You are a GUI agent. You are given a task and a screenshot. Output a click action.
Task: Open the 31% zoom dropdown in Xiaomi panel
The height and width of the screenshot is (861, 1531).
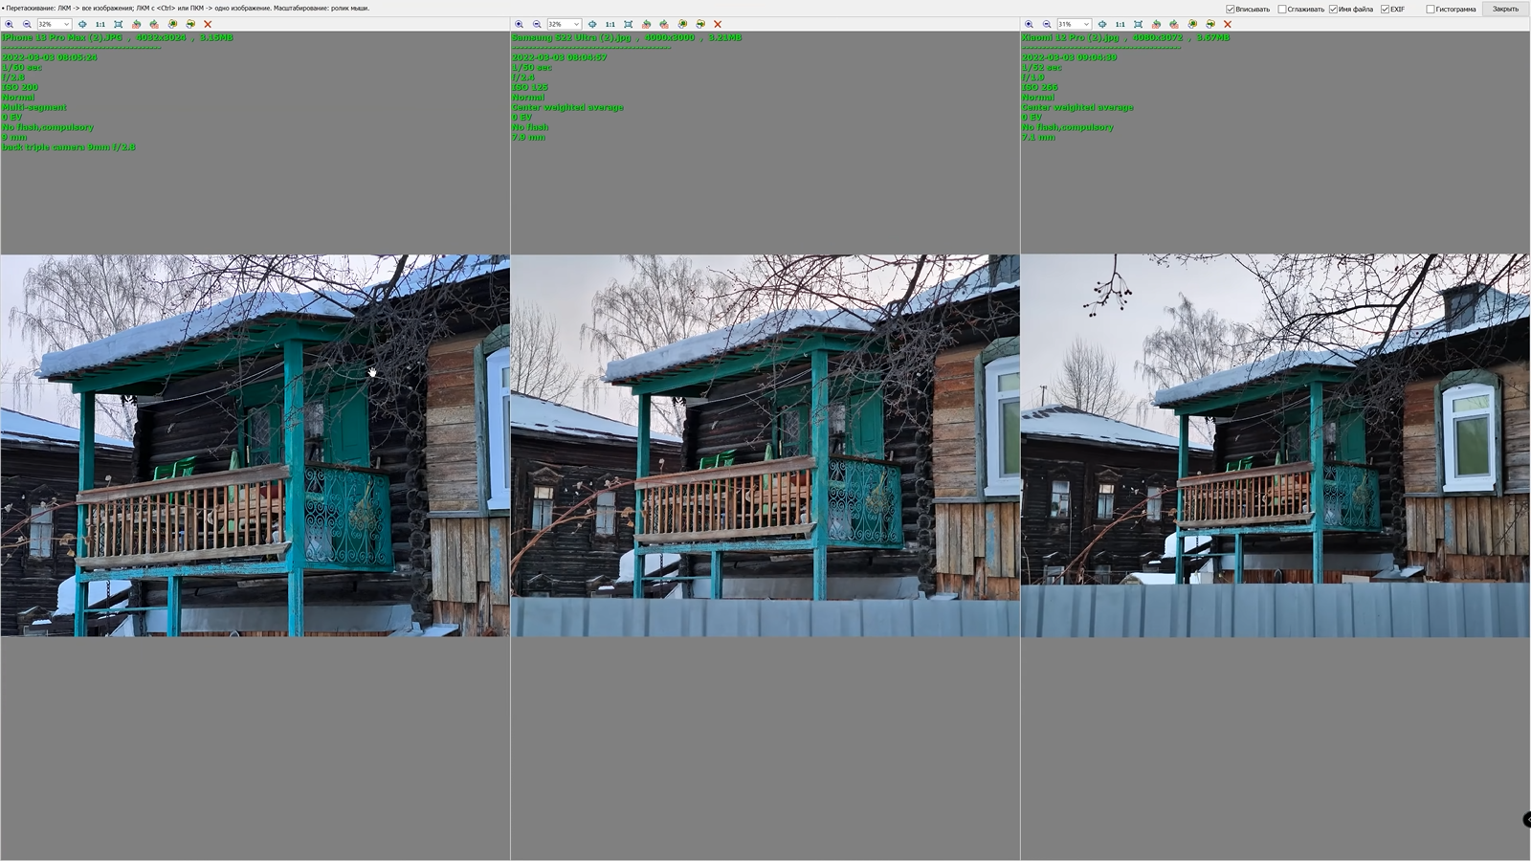pos(1086,24)
